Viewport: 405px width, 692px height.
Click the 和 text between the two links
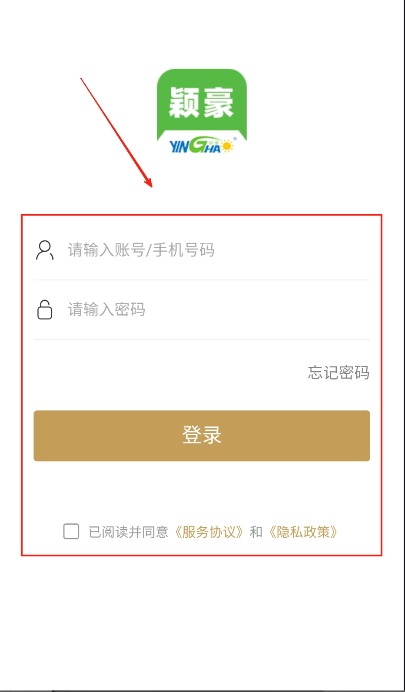pyautogui.click(x=256, y=532)
